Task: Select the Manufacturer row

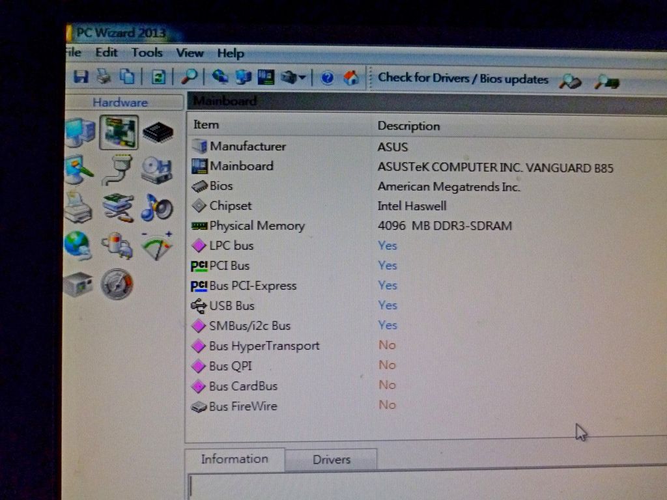Action: (427, 146)
